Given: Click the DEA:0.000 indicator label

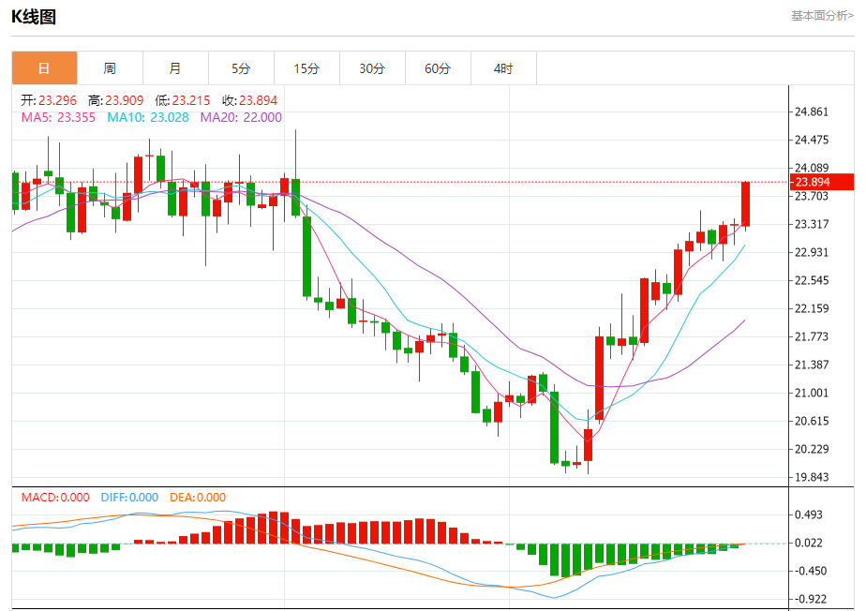Looking at the screenshot, I should pos(198,498).
